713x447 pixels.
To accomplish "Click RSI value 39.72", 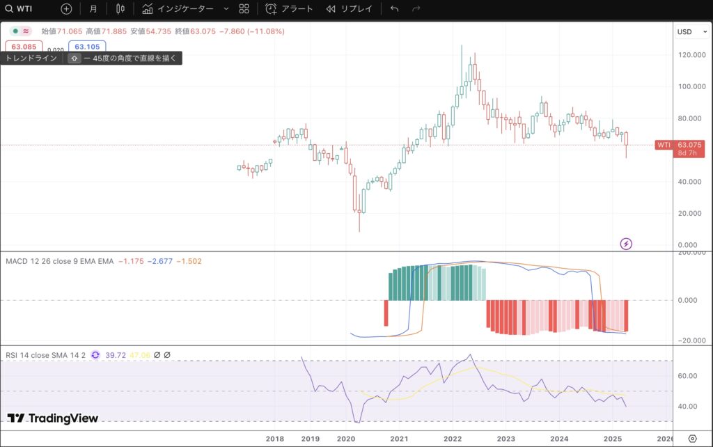I will coord(116,355).
